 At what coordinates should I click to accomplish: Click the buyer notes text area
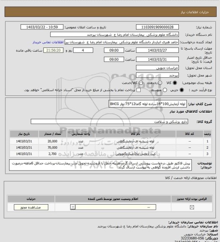tap(101, 165)
